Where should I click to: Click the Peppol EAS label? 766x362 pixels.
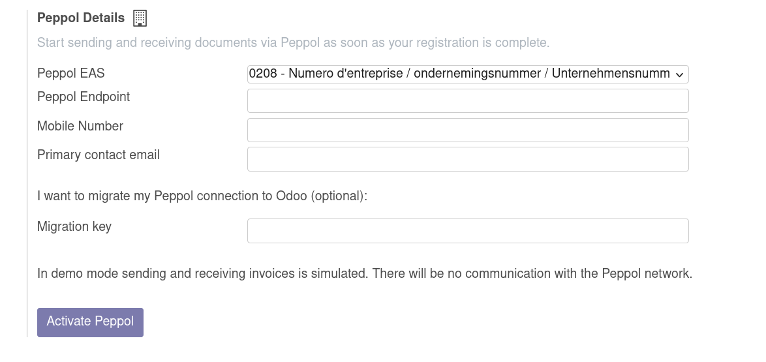point(70,74)
